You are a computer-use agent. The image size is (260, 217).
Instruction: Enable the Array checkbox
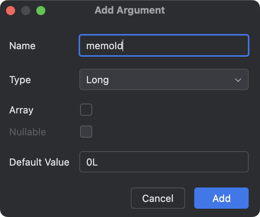coord(86,110)
